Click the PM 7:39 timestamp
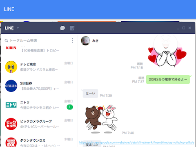Image resolution: width=196 pixels, height=147 pixels. coord(106,96)
